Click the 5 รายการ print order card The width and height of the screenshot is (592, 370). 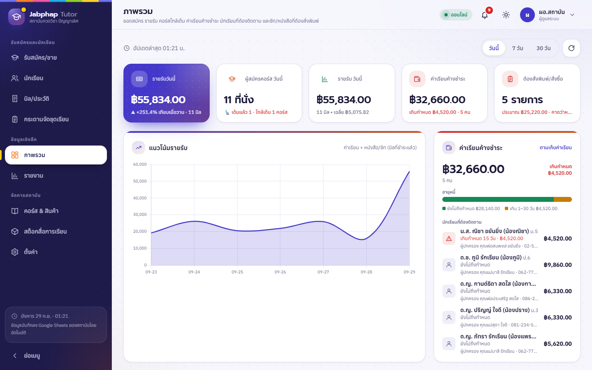point(537,93)
